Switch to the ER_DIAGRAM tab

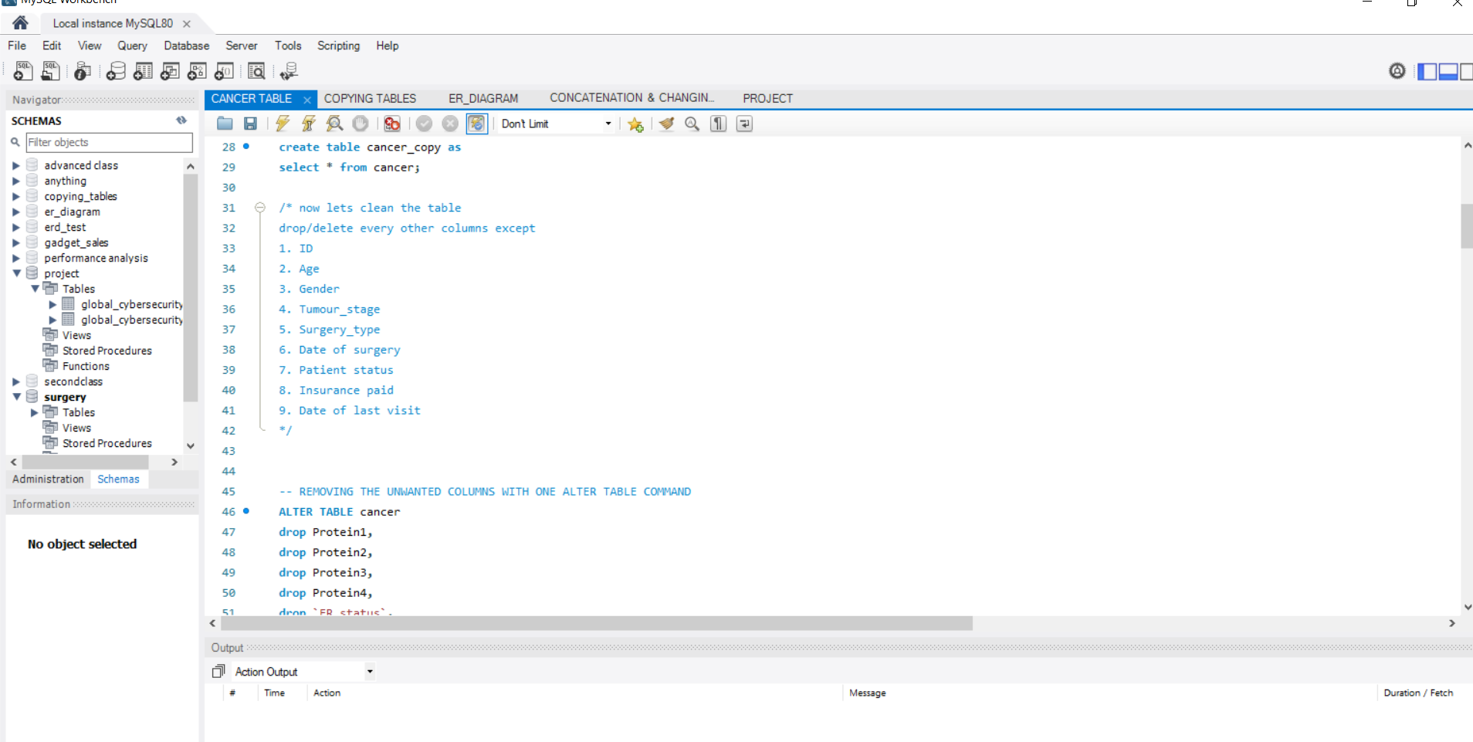(483, 99)
